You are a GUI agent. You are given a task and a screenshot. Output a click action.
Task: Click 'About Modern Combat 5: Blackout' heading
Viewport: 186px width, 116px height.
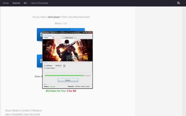(23, 111)
